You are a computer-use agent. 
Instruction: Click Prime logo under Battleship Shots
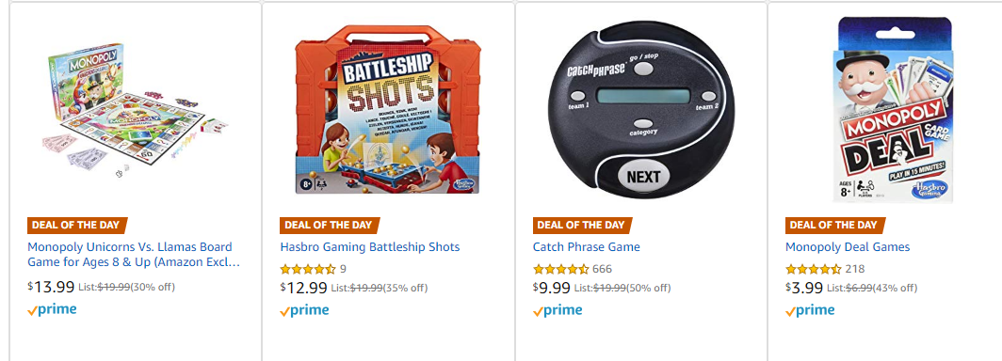click(x=305, y=310)
